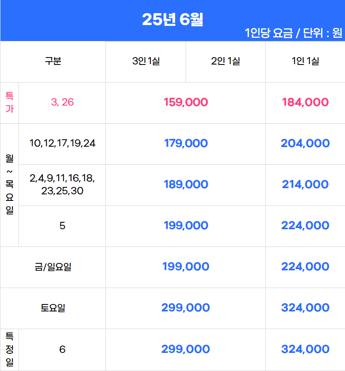The image size is (345, 371).
Task: Click the 1인당 요금 / 단위 : 원 note
Action: click(x=293, y=33)
